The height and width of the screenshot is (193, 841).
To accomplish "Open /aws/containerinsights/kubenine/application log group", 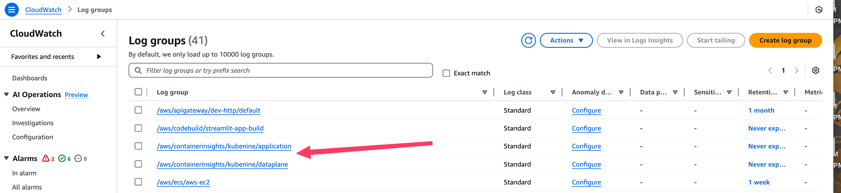I will click(x=224, y=146).
